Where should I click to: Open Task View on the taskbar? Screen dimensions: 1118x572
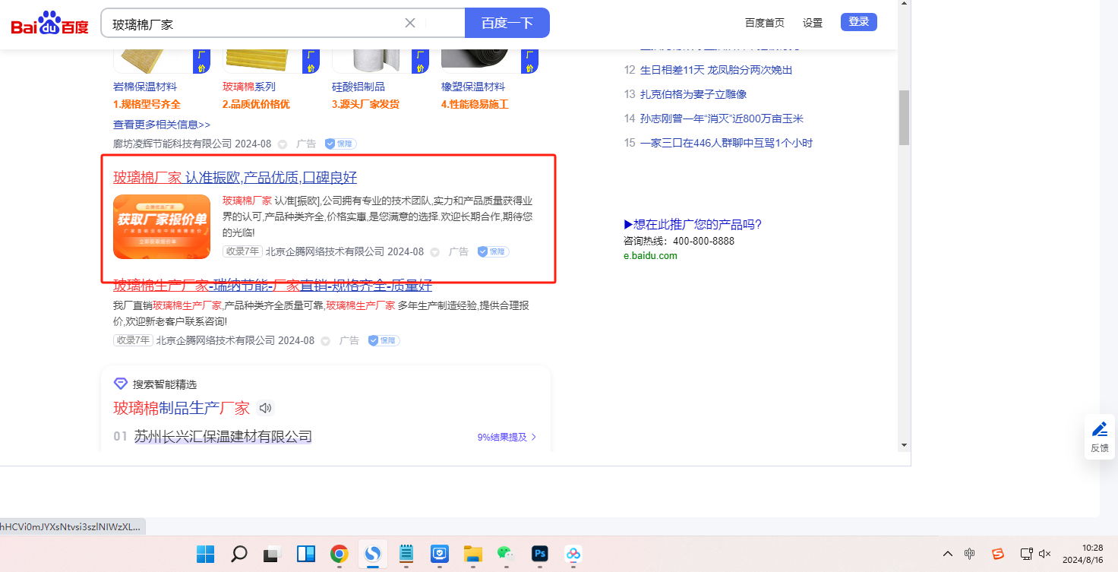pos(273,554)
